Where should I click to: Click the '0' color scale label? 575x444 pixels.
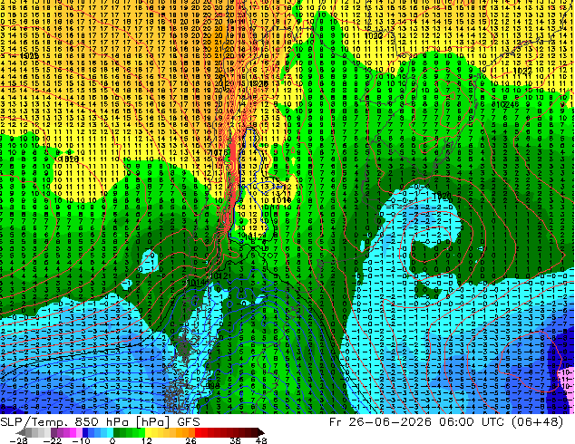click(112, 440)
